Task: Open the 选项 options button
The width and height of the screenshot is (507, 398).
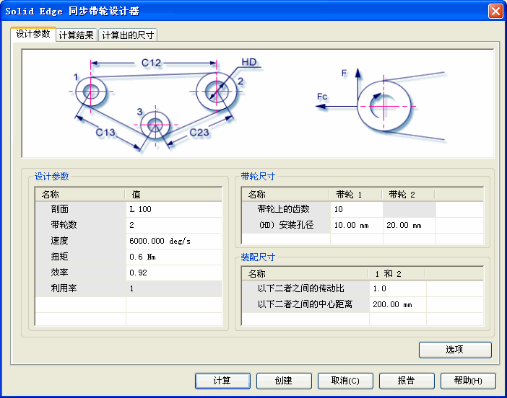Action: (x=455, y=350)
